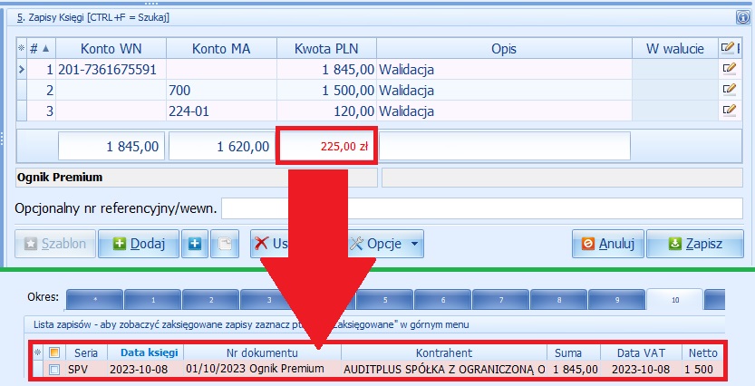Screen dimensions: 755x386
Task: Expand the Opcje dropdown arrow
Action: tap(414, 244)
